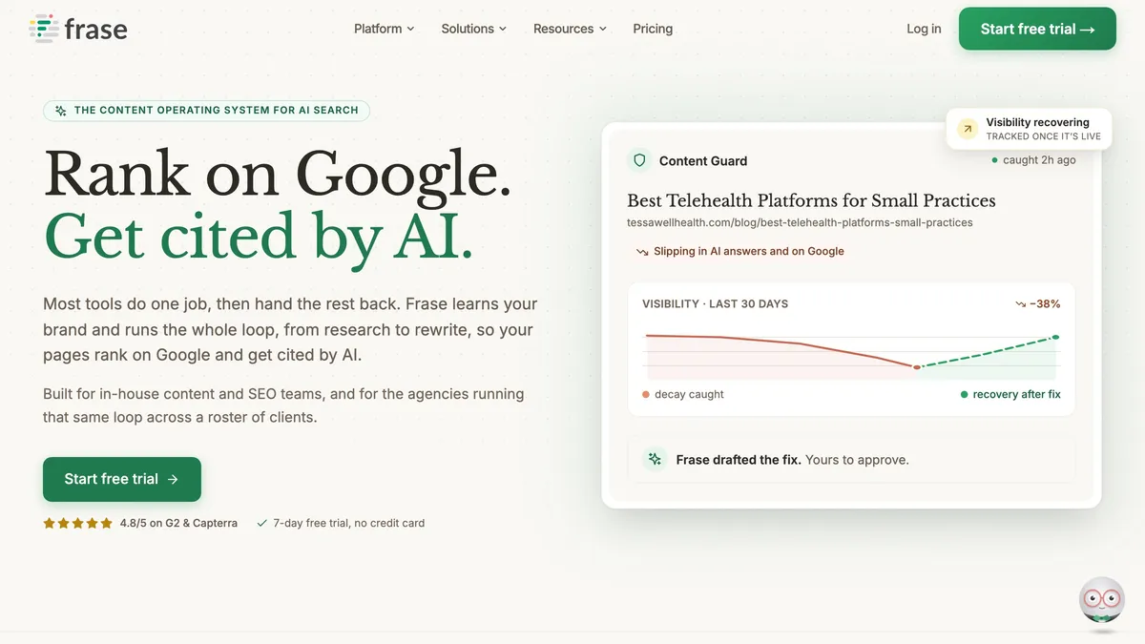This screenshot has width=1145, height=644.
Task: Click the 4.8/5 on G2 & Capterra text
Action: coord(178,523)
